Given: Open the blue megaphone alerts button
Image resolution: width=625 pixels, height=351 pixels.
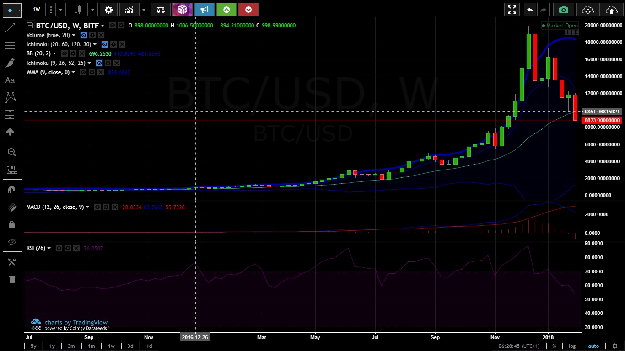Looking at the screenshot, I should tap(204, 10).
